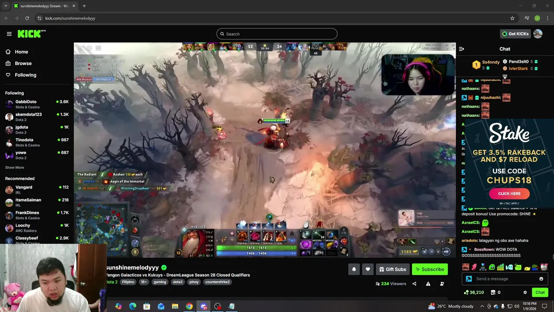The image size is (554, 312).
Task: Expand Show more followed channels
Action: pyautogui.click(x=15, y=168)
